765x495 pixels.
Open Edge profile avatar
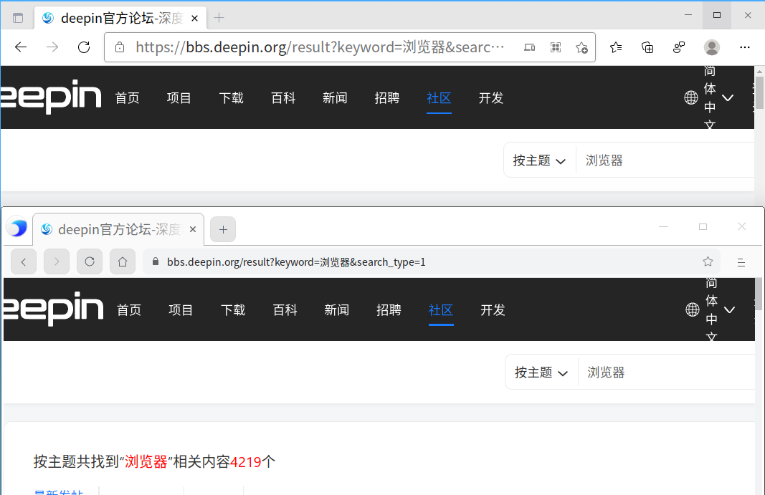[x=712, y=47]
